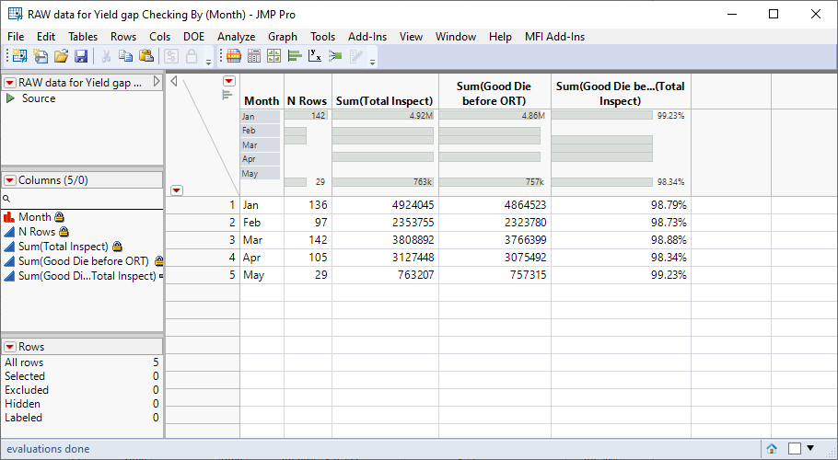838x460 pixels.
Task: Expand the table name red triangle menu
Action: tap(10, 83)
